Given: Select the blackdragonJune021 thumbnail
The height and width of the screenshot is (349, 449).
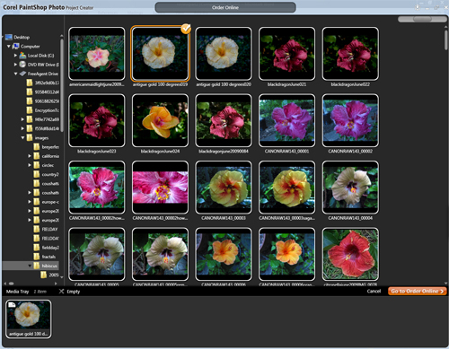Looking at the screenshot, I should pos(287,54).
